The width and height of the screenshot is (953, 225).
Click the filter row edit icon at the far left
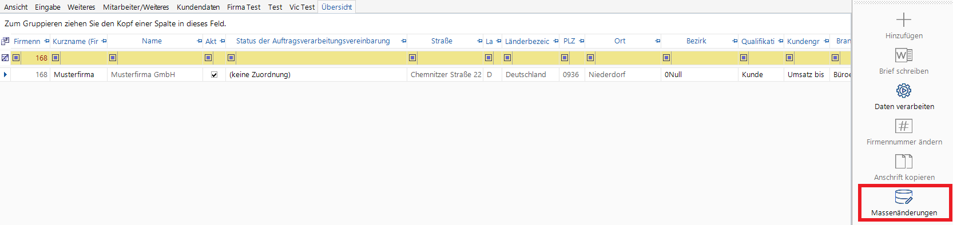click(x=5, y=58)
